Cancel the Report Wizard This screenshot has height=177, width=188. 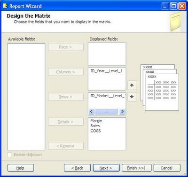click(x=167, y=168)
